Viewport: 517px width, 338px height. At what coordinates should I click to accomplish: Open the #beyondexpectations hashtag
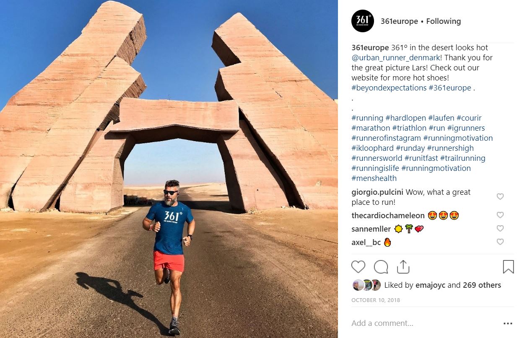tap(383, 88)
